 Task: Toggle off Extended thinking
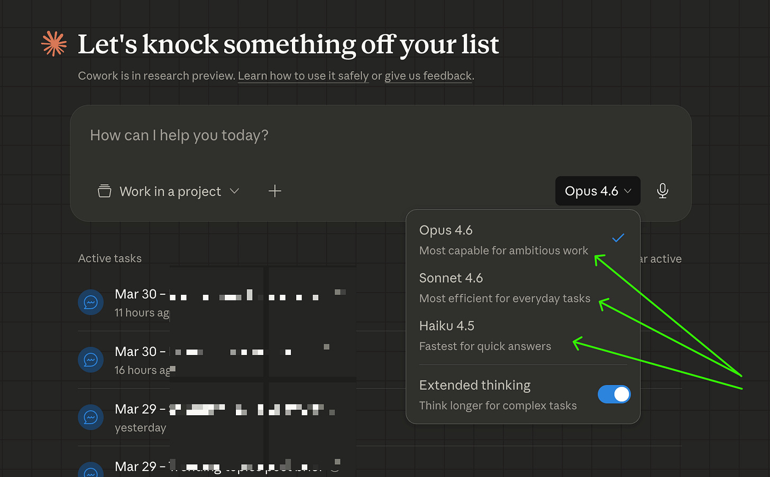[x=614, y=394]
